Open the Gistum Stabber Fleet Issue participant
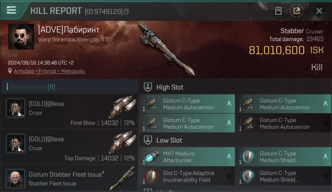 click(x=70, y=178)
